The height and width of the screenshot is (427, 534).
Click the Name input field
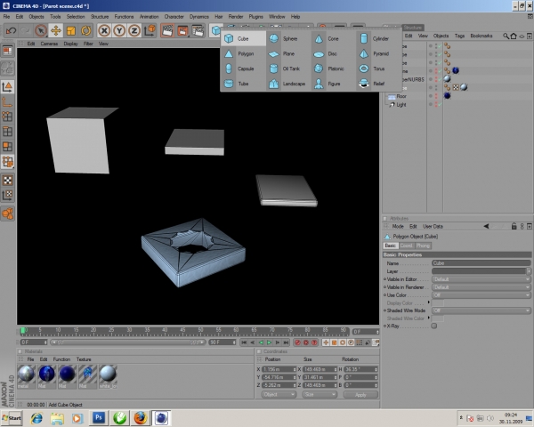pos(481,263)
